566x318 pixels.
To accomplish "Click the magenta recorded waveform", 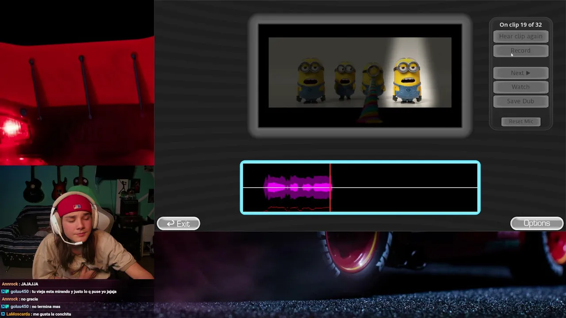I will (x=298, y=187).
